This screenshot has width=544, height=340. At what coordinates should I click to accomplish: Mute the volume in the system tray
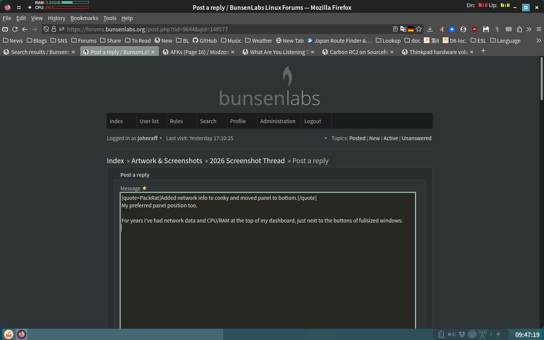pos(451,334)
